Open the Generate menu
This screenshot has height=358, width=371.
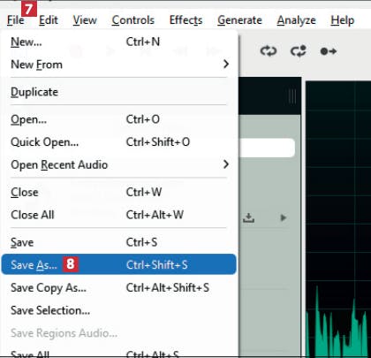click(x=239, y=20)
